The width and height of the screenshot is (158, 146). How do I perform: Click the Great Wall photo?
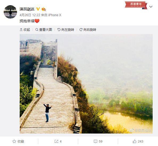(86, 84)
